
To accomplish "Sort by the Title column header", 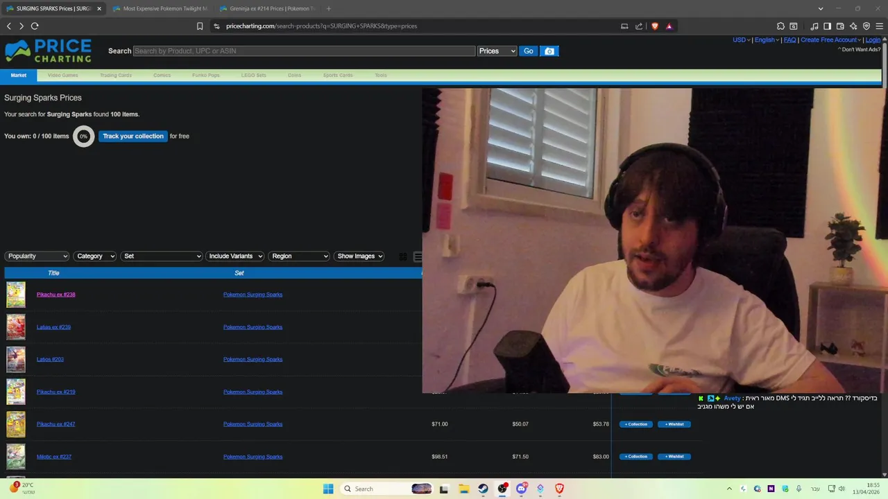I will [x=53, y=273].
